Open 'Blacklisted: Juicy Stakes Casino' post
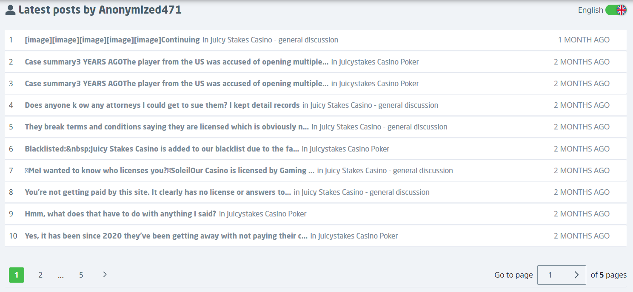The height and width of the screenshot is (292, 633). [x=162, y=149]
